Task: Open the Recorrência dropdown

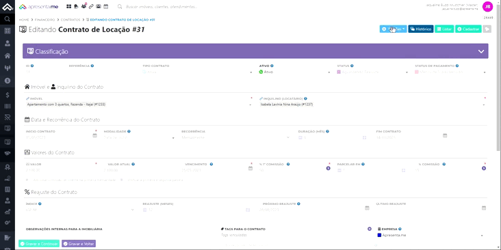Action: point(236,138)
